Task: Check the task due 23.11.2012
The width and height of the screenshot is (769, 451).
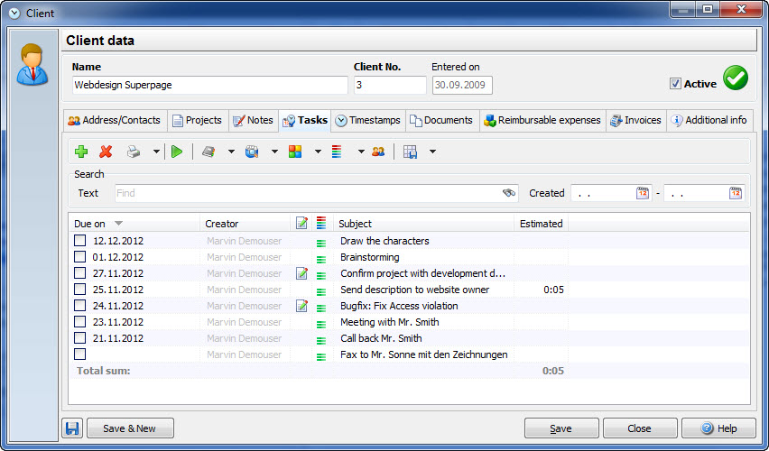Action: pyautogui.click(x=80, y=322)
